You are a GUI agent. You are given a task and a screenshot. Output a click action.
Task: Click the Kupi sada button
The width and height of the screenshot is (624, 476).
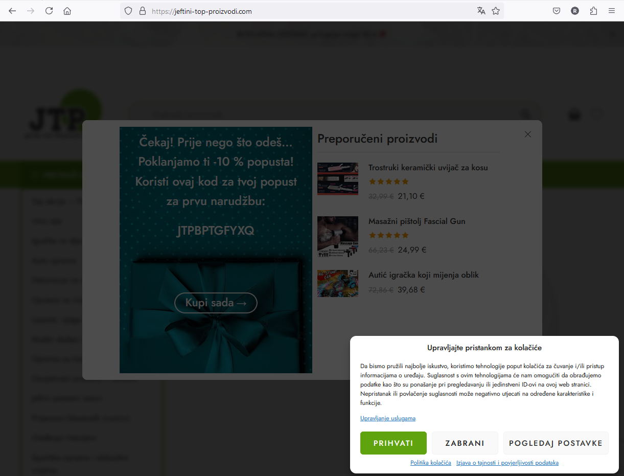(216, 303)
